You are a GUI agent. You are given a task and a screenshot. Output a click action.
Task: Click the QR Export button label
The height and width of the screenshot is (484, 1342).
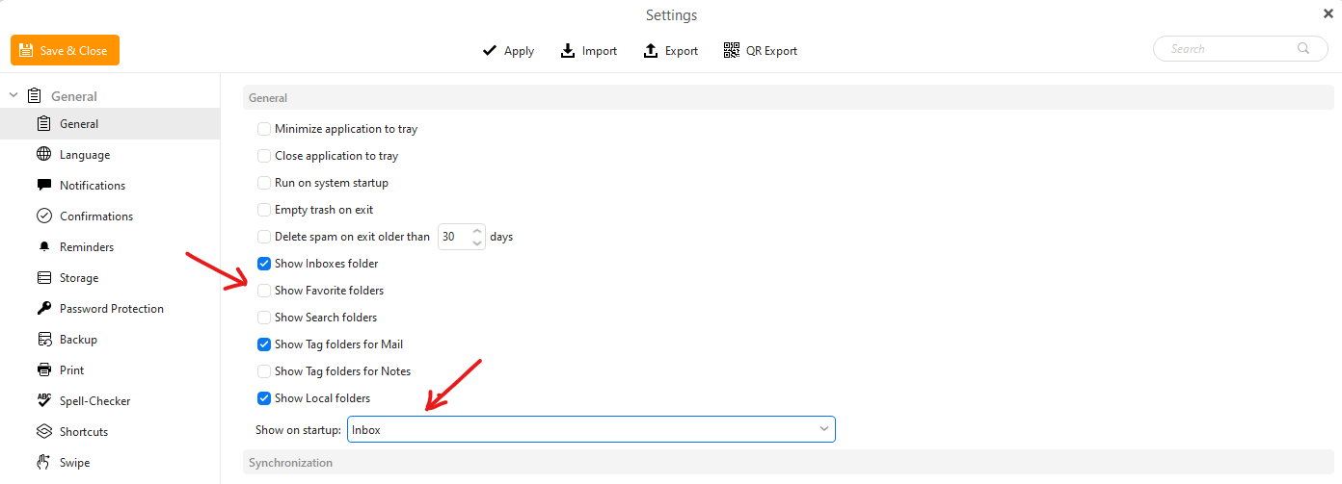[x=771, y=51]
